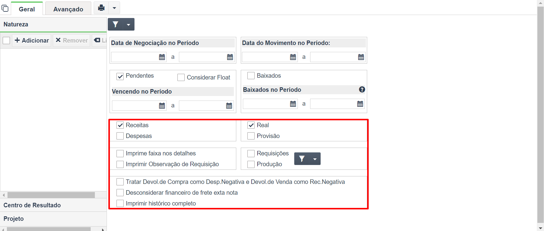
Task: Enable the Despesas checkbox
Action: (120, 136)
